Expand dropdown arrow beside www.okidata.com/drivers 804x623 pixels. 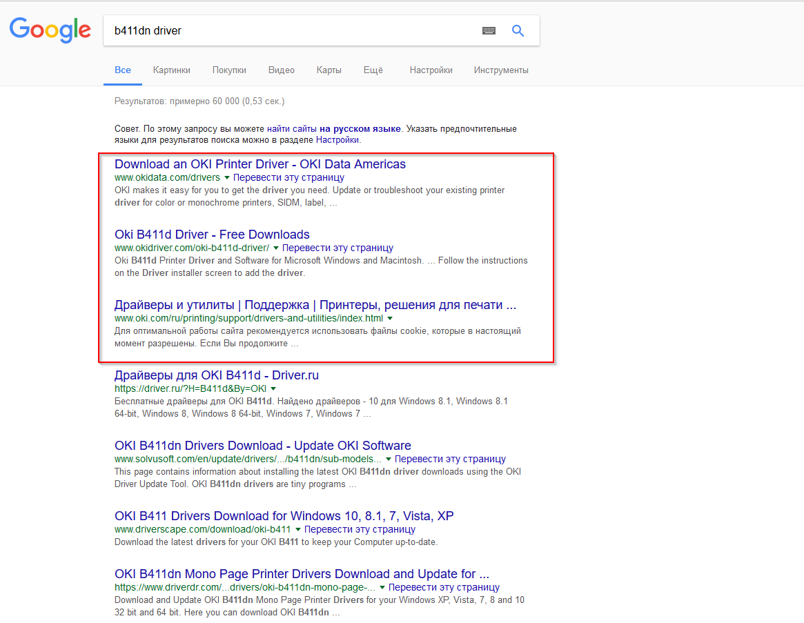(226, 178)
